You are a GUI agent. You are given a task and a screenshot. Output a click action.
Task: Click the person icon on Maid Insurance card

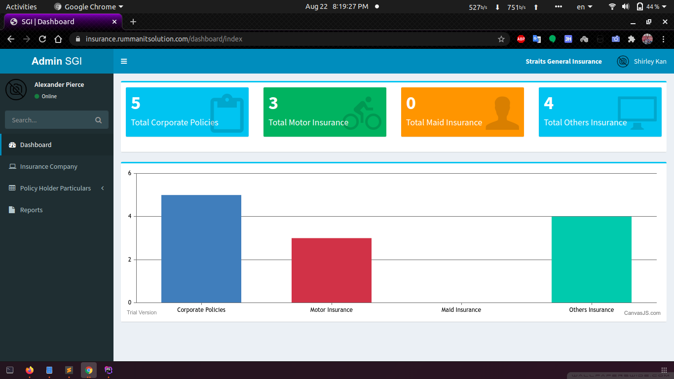coord(502,113)
